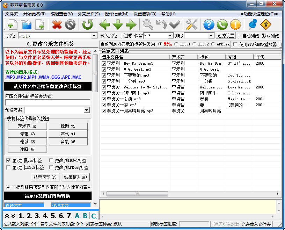Toggle 更改到ID3v1标签 checkbox
Image resolution: width=285 pixels, height=230 pixels.
tap(51, 160)
